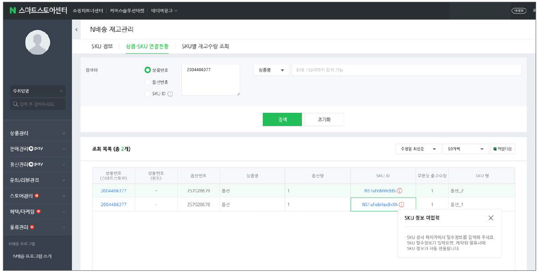This screenshot has height=272, width=539.
Task: Select the SKU ID radio button
Action: point(148,94)
